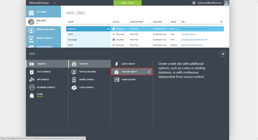Click the account email taifei.azure@outlook.com
The image size is (258, 140).
click(209, 3)
